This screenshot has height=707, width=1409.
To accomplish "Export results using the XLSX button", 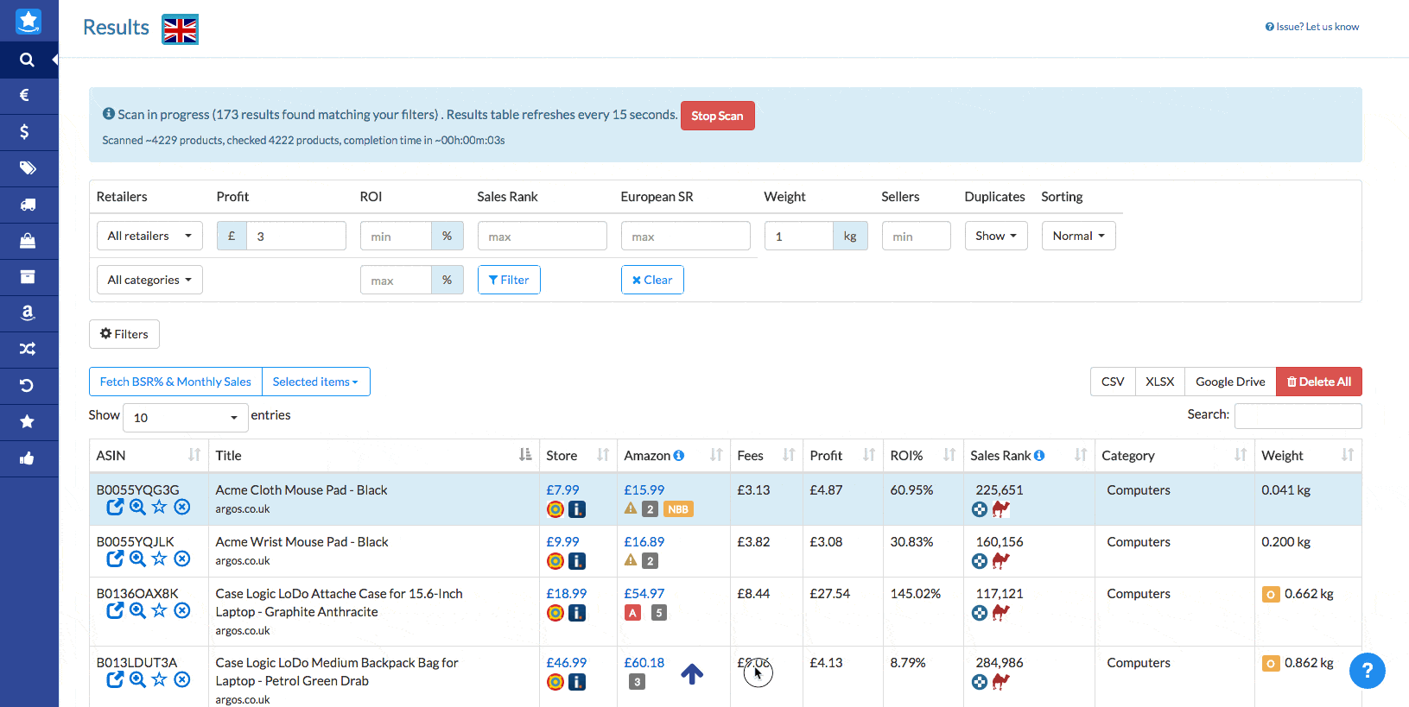I will (1159, 382).
